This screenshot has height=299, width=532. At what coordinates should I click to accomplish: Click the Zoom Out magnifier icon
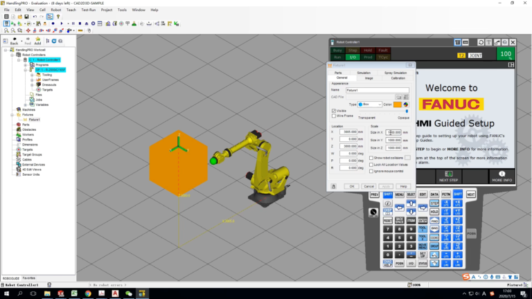pos(13,30)
